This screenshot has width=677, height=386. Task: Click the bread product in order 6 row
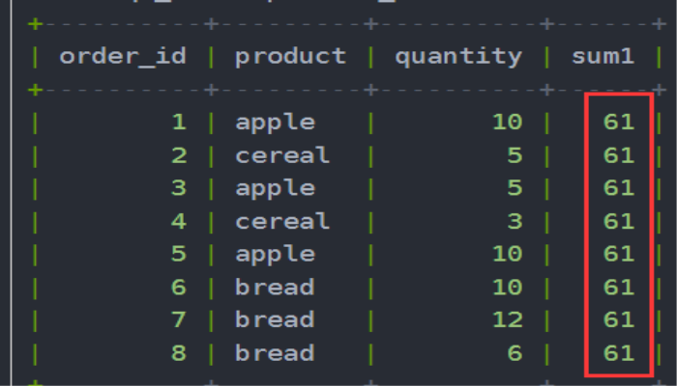275,287
